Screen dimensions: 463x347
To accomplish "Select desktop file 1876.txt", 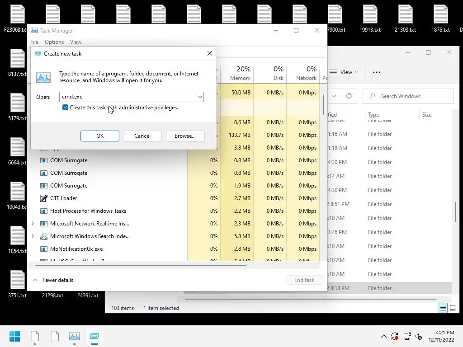I will pos(440,19).
